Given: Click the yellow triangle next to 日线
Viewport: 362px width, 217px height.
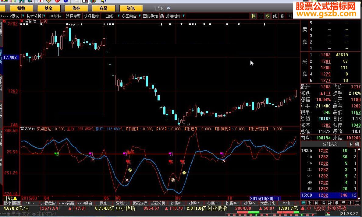Looking at the screenshot, I should pyautogui.click(x=15, y=198).
